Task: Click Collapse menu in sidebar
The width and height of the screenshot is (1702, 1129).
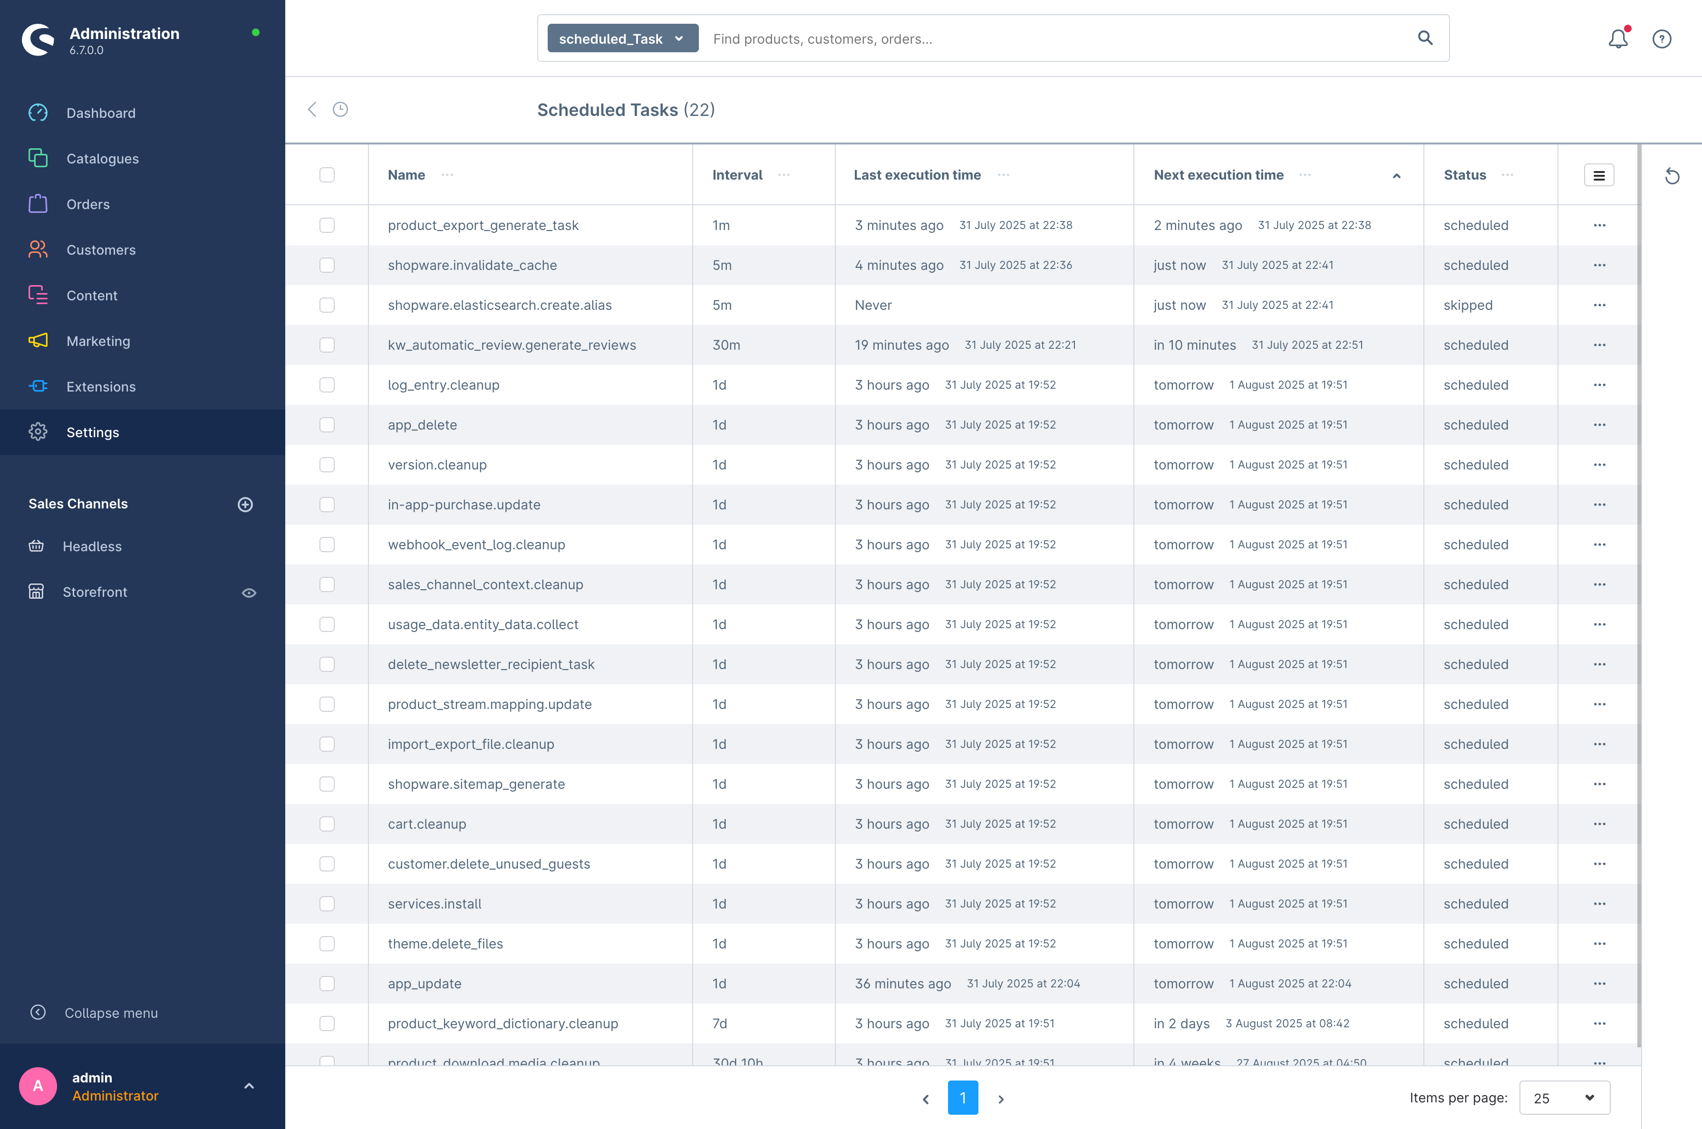Action: pyautogui.click(x=111, y=1013)
